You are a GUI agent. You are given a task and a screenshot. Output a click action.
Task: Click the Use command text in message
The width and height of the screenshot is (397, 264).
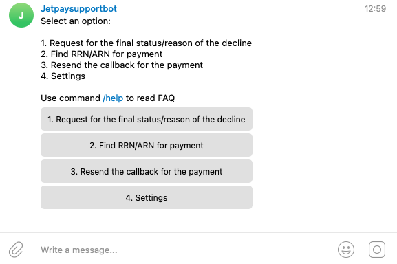[71, 98]
